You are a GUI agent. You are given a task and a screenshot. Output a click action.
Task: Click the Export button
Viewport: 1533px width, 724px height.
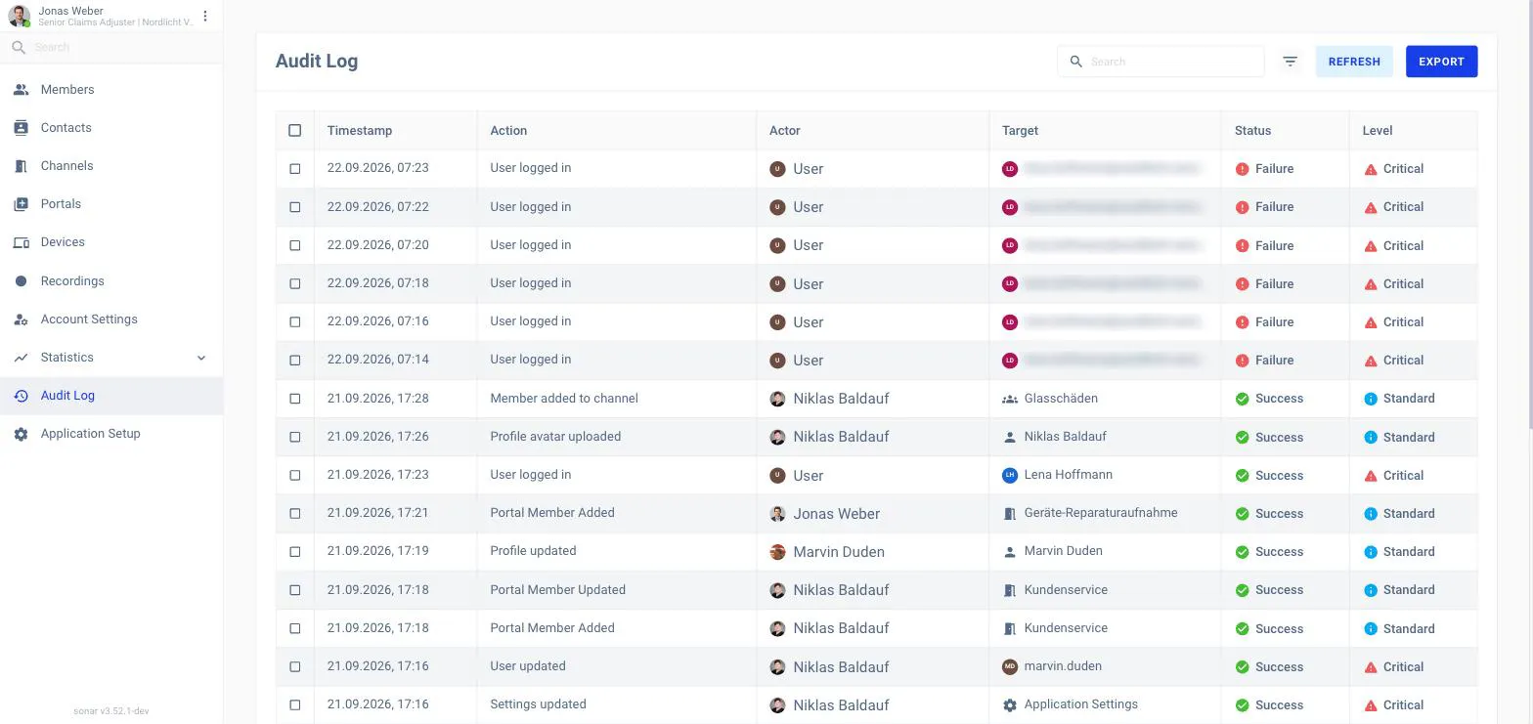point(1441,62)
